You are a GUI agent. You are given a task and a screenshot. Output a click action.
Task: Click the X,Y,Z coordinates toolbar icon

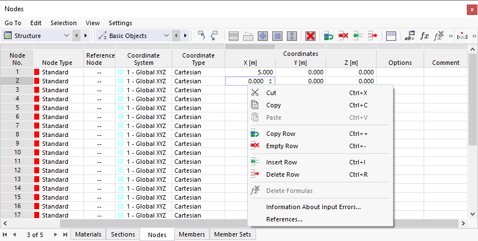point(462,36)
